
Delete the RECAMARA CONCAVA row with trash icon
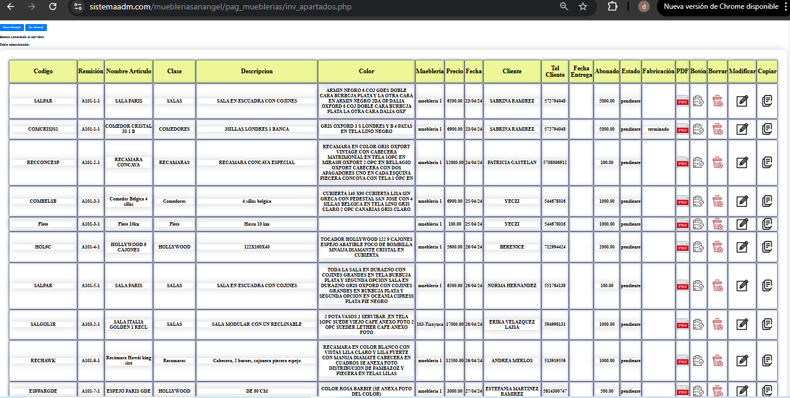click(x=717, y=162)
